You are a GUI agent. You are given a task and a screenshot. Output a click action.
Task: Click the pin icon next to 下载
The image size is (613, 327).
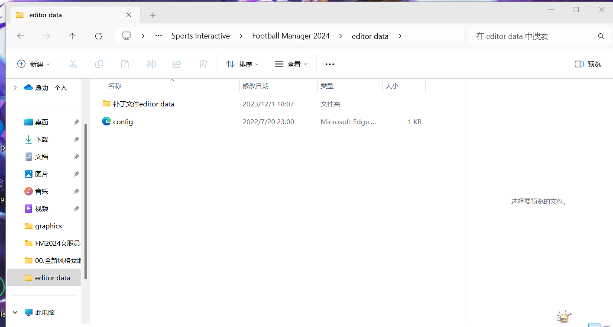point(76,140)
